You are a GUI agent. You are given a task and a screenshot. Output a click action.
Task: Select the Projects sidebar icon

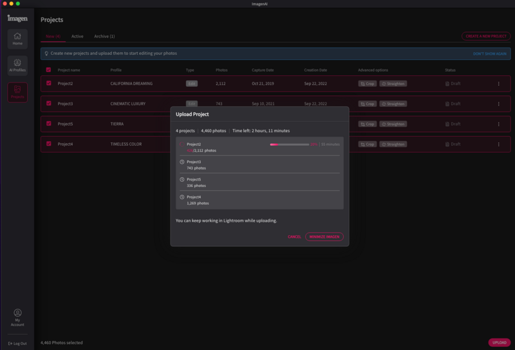coord(17,92)
